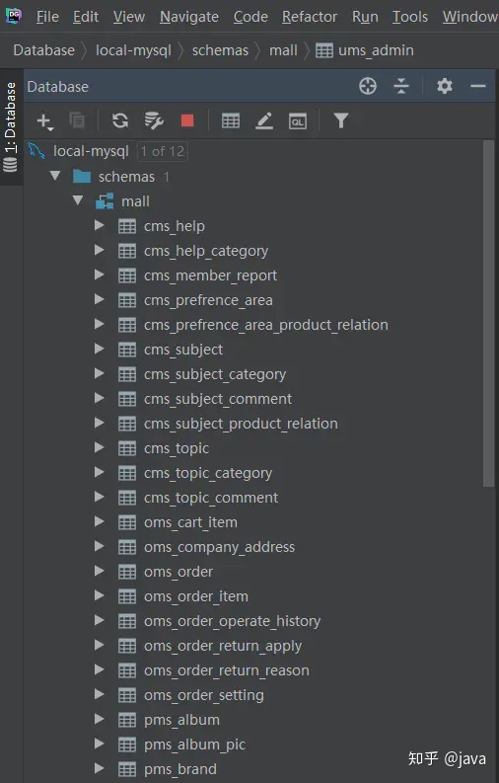Click the schemas breadcrumb
The image size is (499, 783).
tap(220, 50)
